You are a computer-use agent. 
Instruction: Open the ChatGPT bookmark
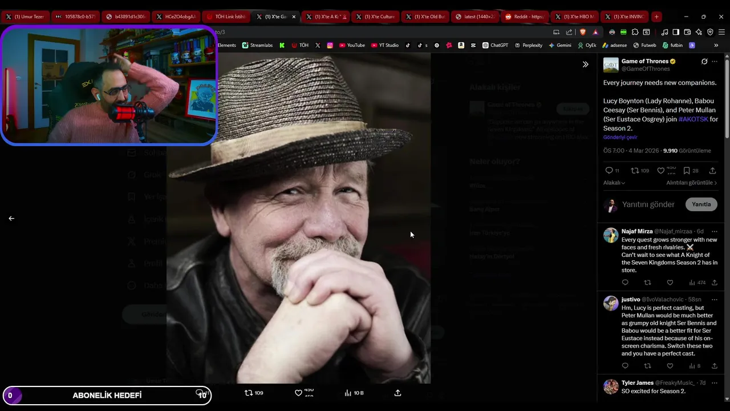[x=495, y=45]
